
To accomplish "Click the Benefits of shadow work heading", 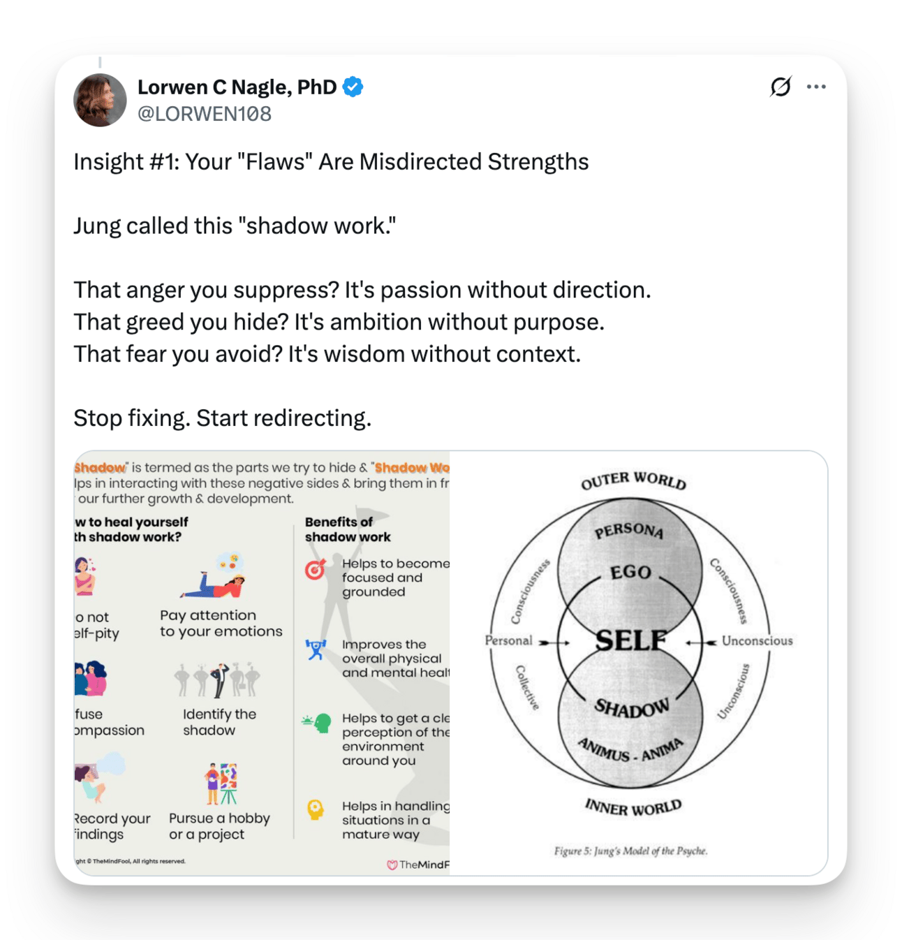I will pyautogui.click(x=348, y=529).
